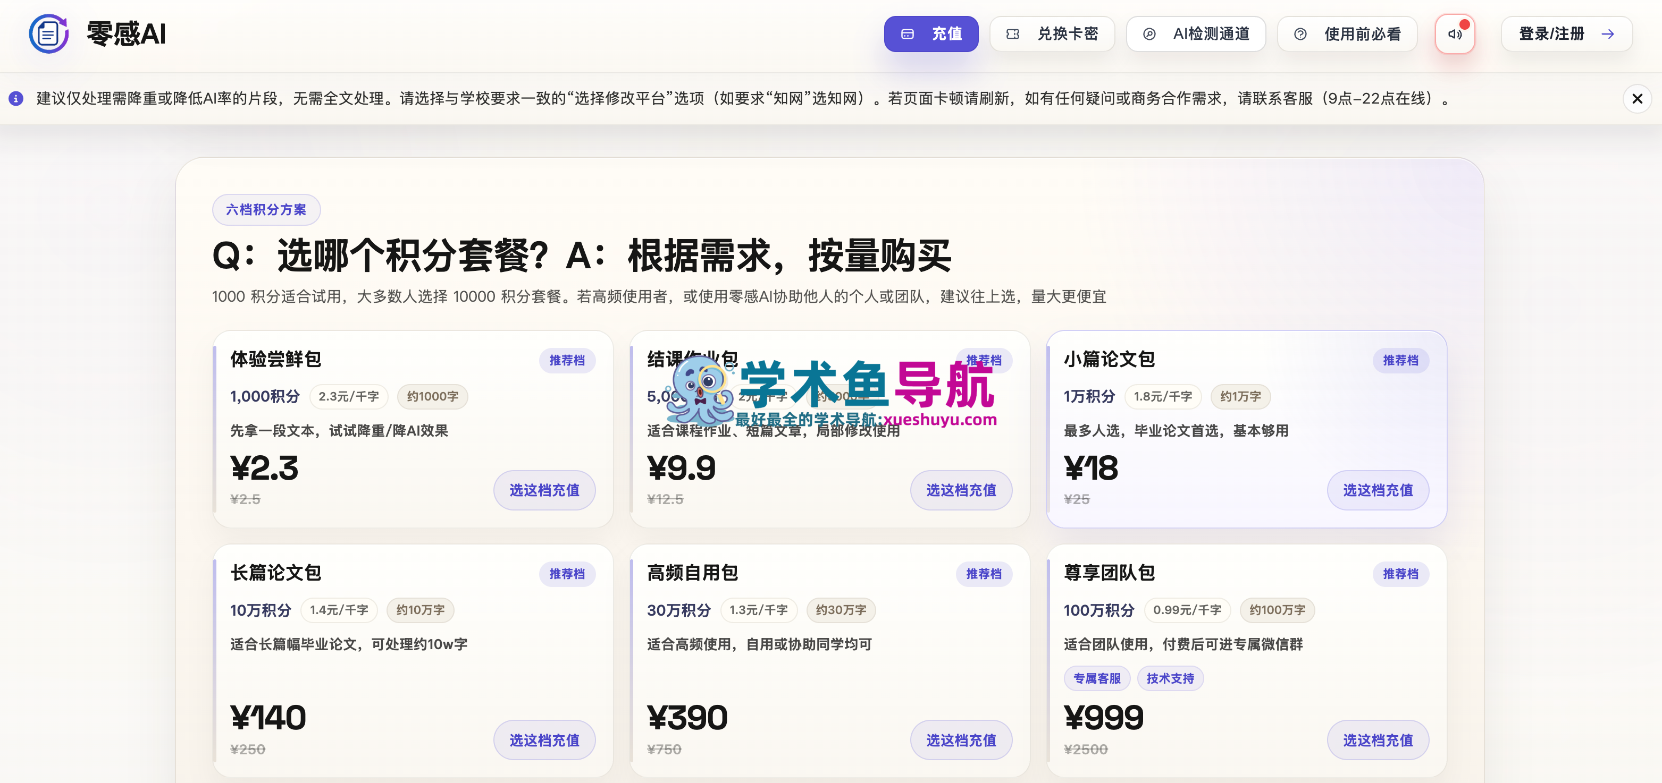Click the 登录/注册 login button
Viewport: 1662px width, 783px height.
1566,34
